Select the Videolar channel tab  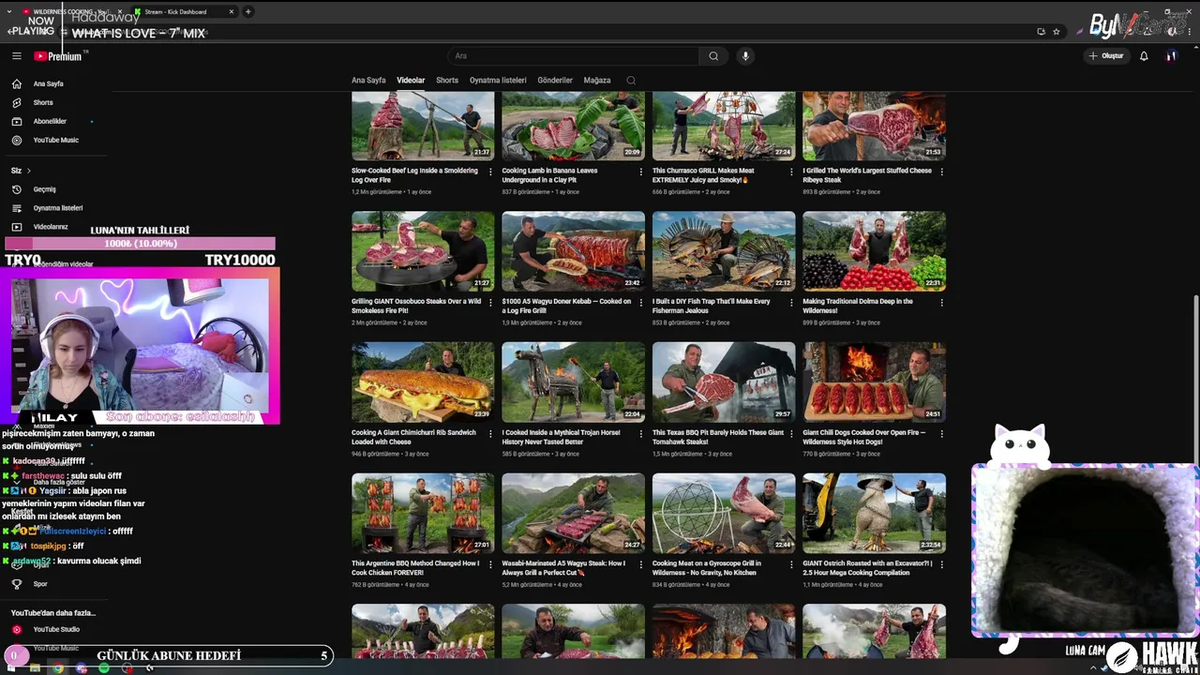click(411, 81)
